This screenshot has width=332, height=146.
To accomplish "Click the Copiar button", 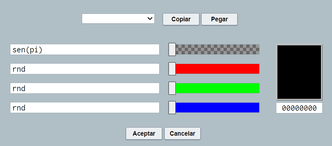I will pyautogui.click(x=181, y=19).
